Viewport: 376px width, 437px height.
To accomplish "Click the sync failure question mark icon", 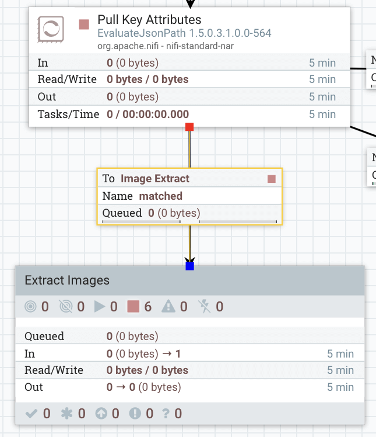I will click(x=166, y=414).
